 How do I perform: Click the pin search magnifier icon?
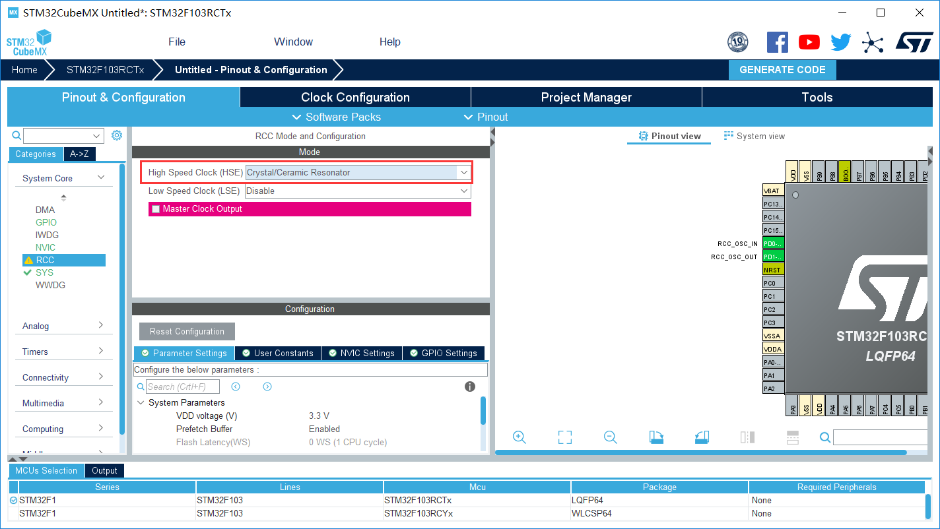point(825,437)
